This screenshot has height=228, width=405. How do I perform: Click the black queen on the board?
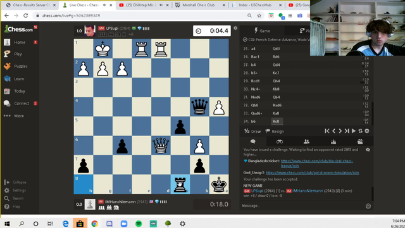(x=199, y=106)
